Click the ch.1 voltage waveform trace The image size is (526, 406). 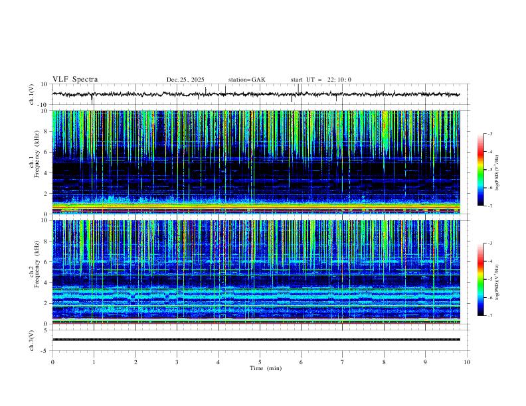(256, 94)
